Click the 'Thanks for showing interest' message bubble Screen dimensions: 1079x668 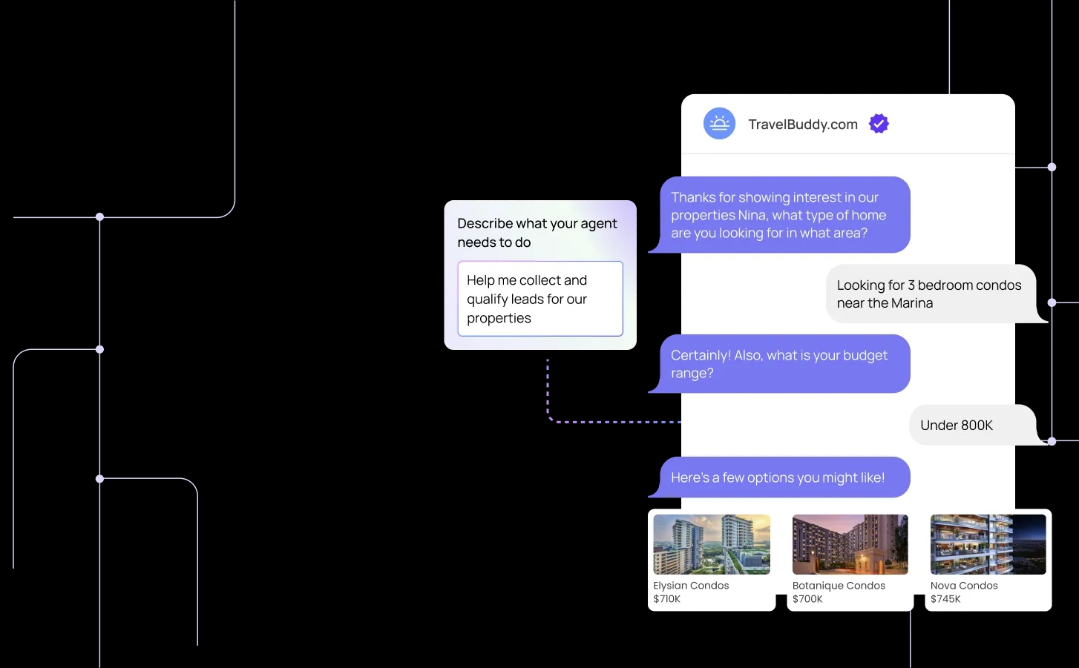tap(779, 215)
